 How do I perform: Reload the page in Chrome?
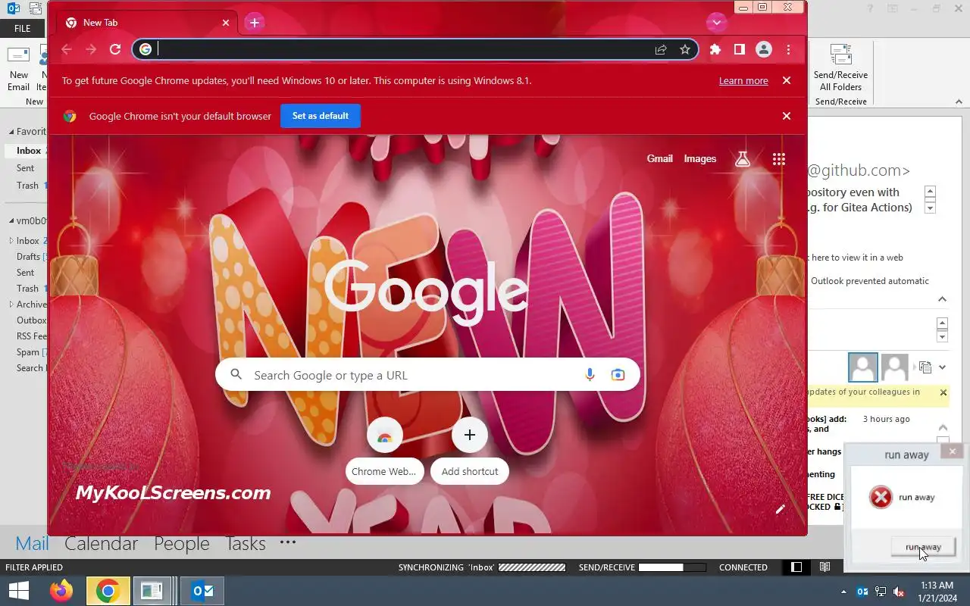(115, 49)
